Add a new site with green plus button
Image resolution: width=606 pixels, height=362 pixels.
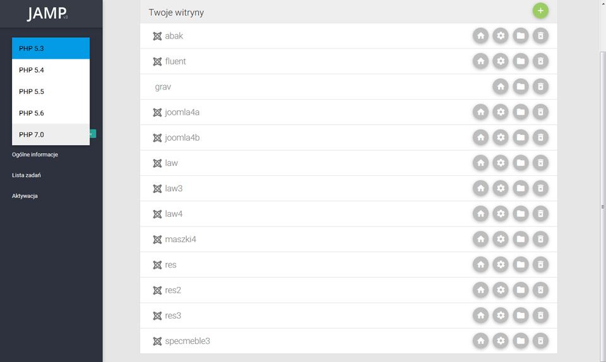(x=540, y=11)
